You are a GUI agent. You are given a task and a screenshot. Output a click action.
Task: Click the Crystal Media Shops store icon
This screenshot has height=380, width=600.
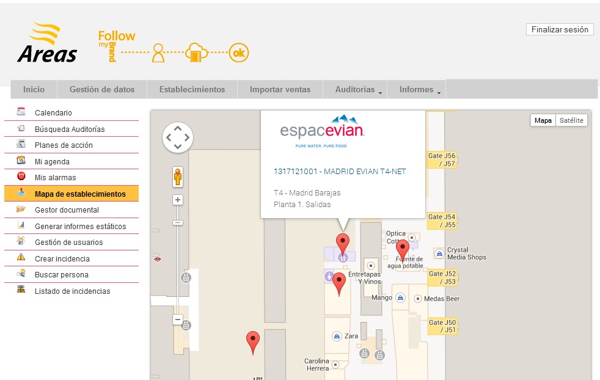tap(439, 254)
